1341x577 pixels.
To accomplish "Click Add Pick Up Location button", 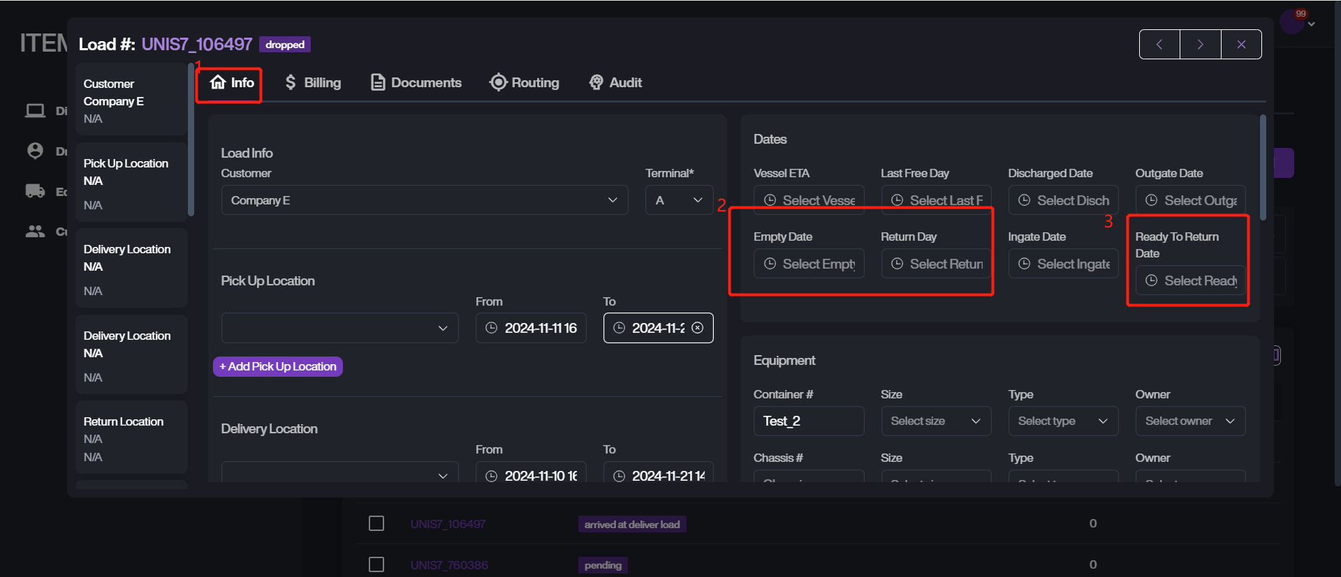I will [278, 366].
